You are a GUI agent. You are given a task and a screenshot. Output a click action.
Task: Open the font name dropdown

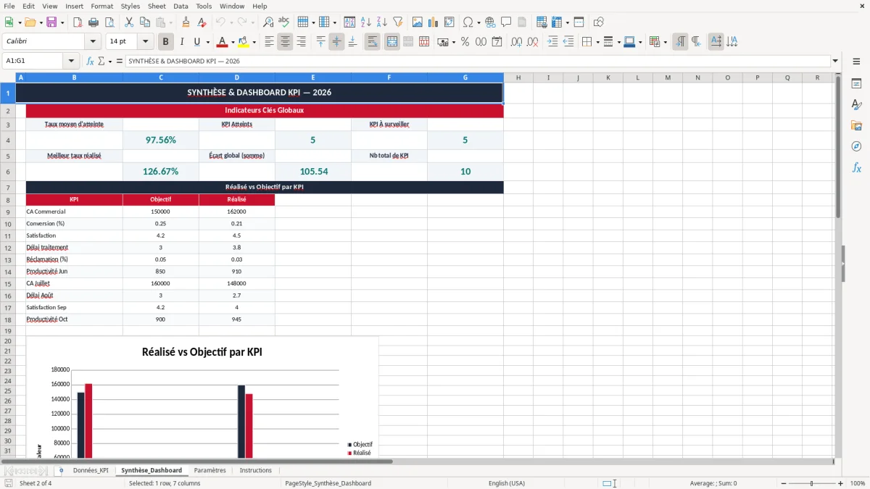(x=92, y=42)
